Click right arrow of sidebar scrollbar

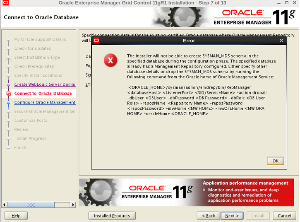(x=73, y=205)
